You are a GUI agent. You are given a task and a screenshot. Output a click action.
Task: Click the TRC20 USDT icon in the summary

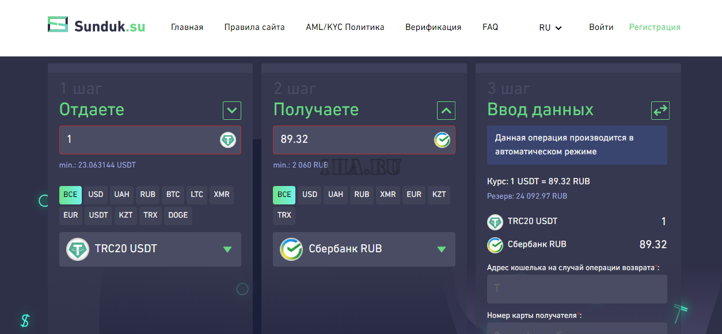(x=495, y=222)
